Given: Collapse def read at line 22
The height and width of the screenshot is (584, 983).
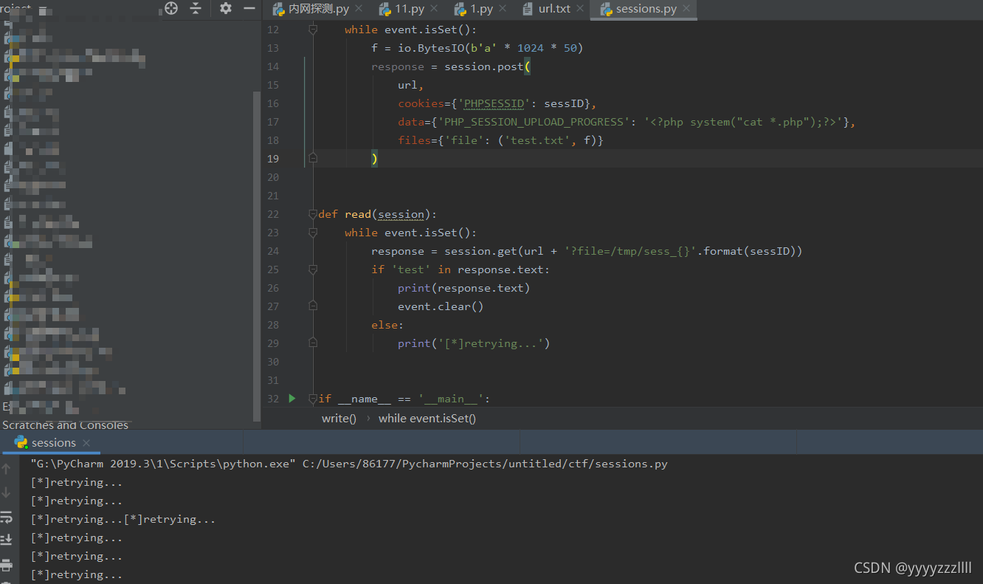Looking at the screenshot, I should pos(313,214).
